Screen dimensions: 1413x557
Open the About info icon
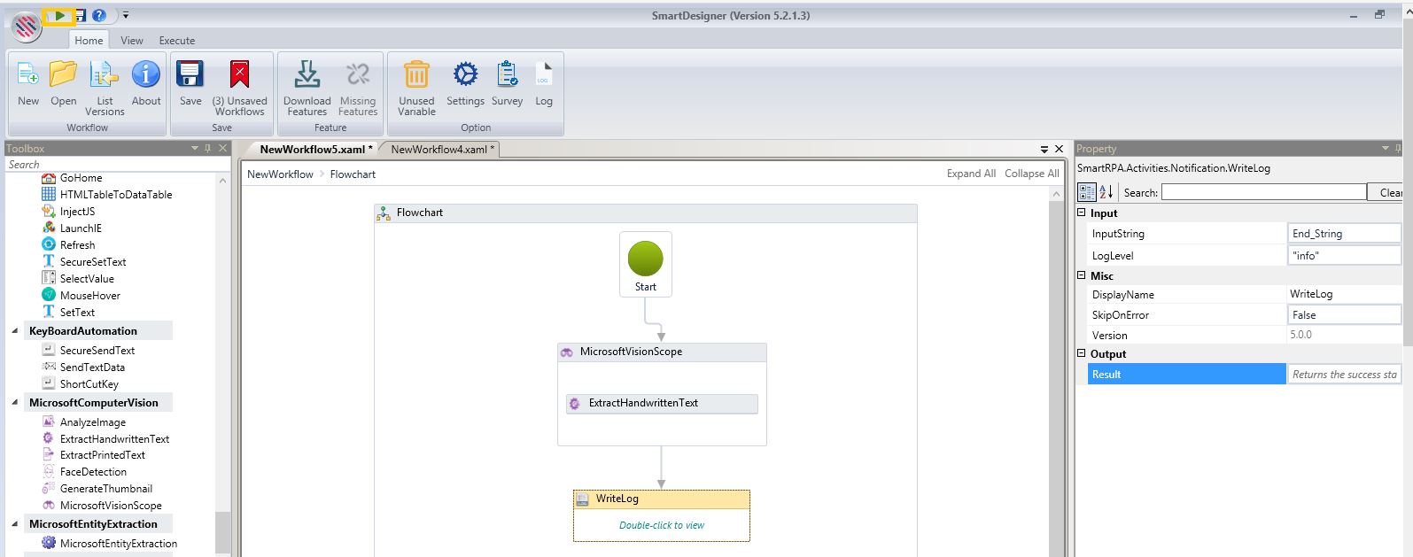(x=146, y=75)
